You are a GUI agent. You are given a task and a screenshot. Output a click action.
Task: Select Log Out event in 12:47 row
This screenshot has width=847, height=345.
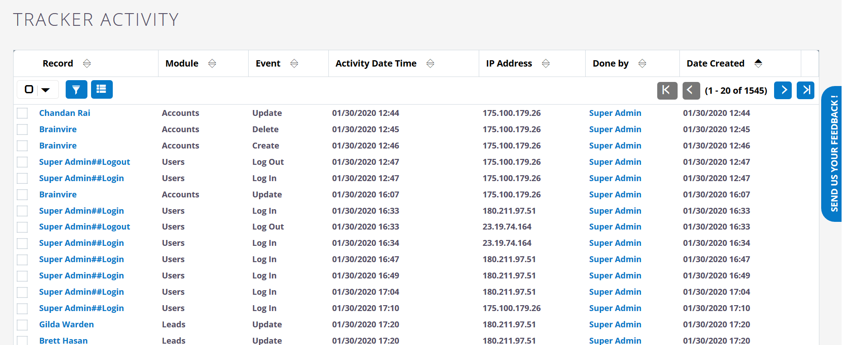tap(268, 162)
